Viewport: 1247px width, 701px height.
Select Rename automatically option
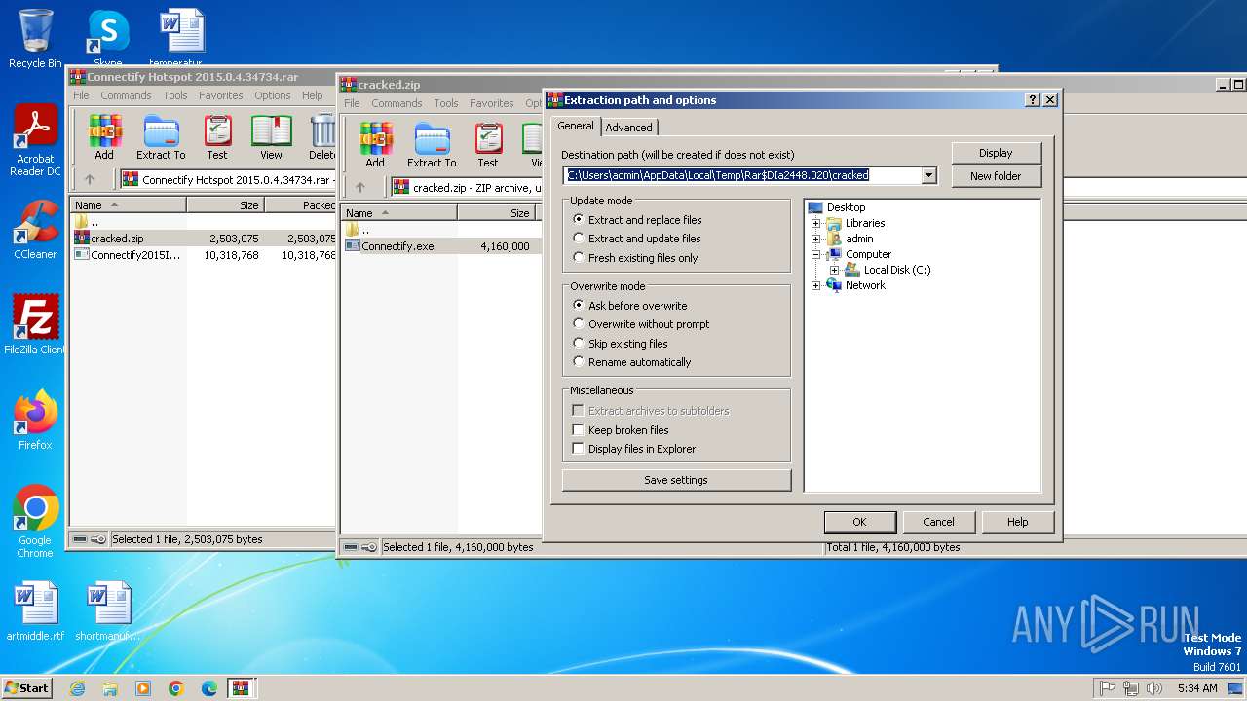631,362
